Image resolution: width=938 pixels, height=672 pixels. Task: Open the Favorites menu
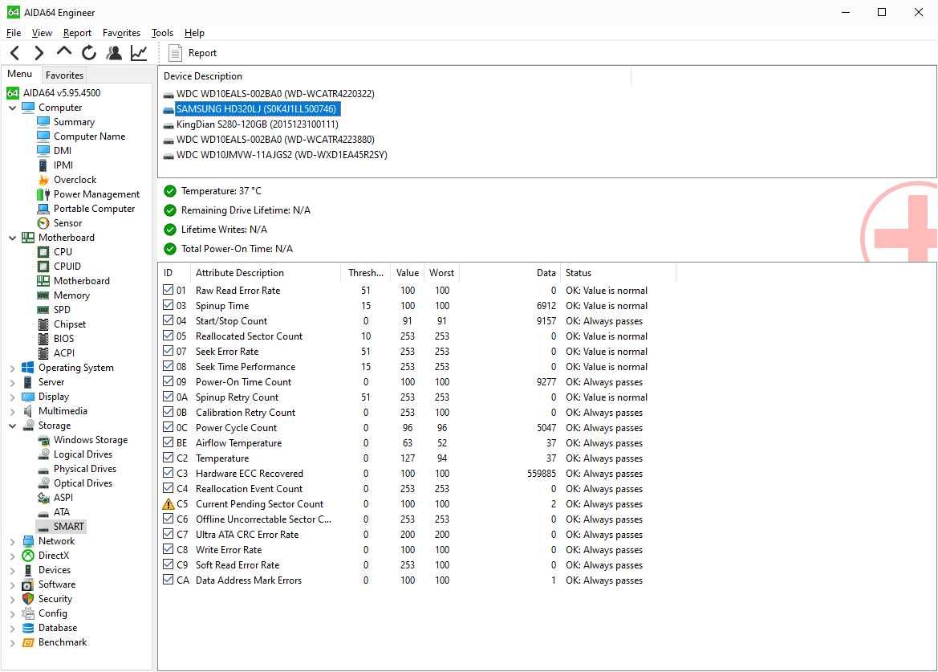(121, 33)
